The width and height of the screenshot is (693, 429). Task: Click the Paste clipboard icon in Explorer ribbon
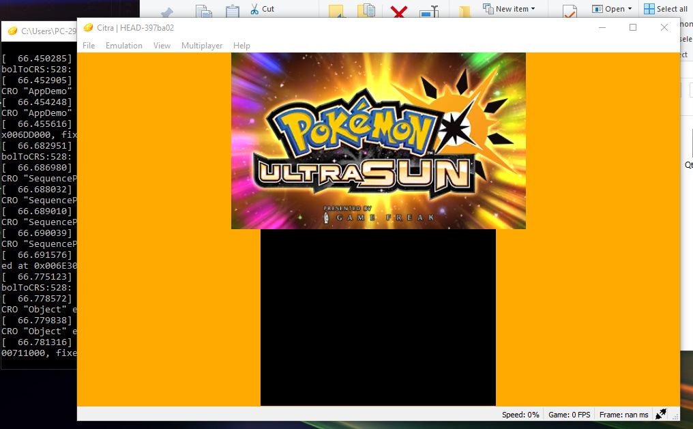[x=233, y=11]
